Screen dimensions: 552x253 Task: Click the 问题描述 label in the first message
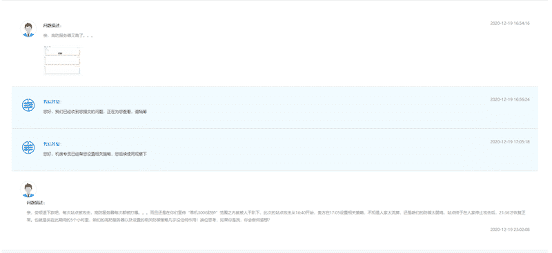(52, 26)
